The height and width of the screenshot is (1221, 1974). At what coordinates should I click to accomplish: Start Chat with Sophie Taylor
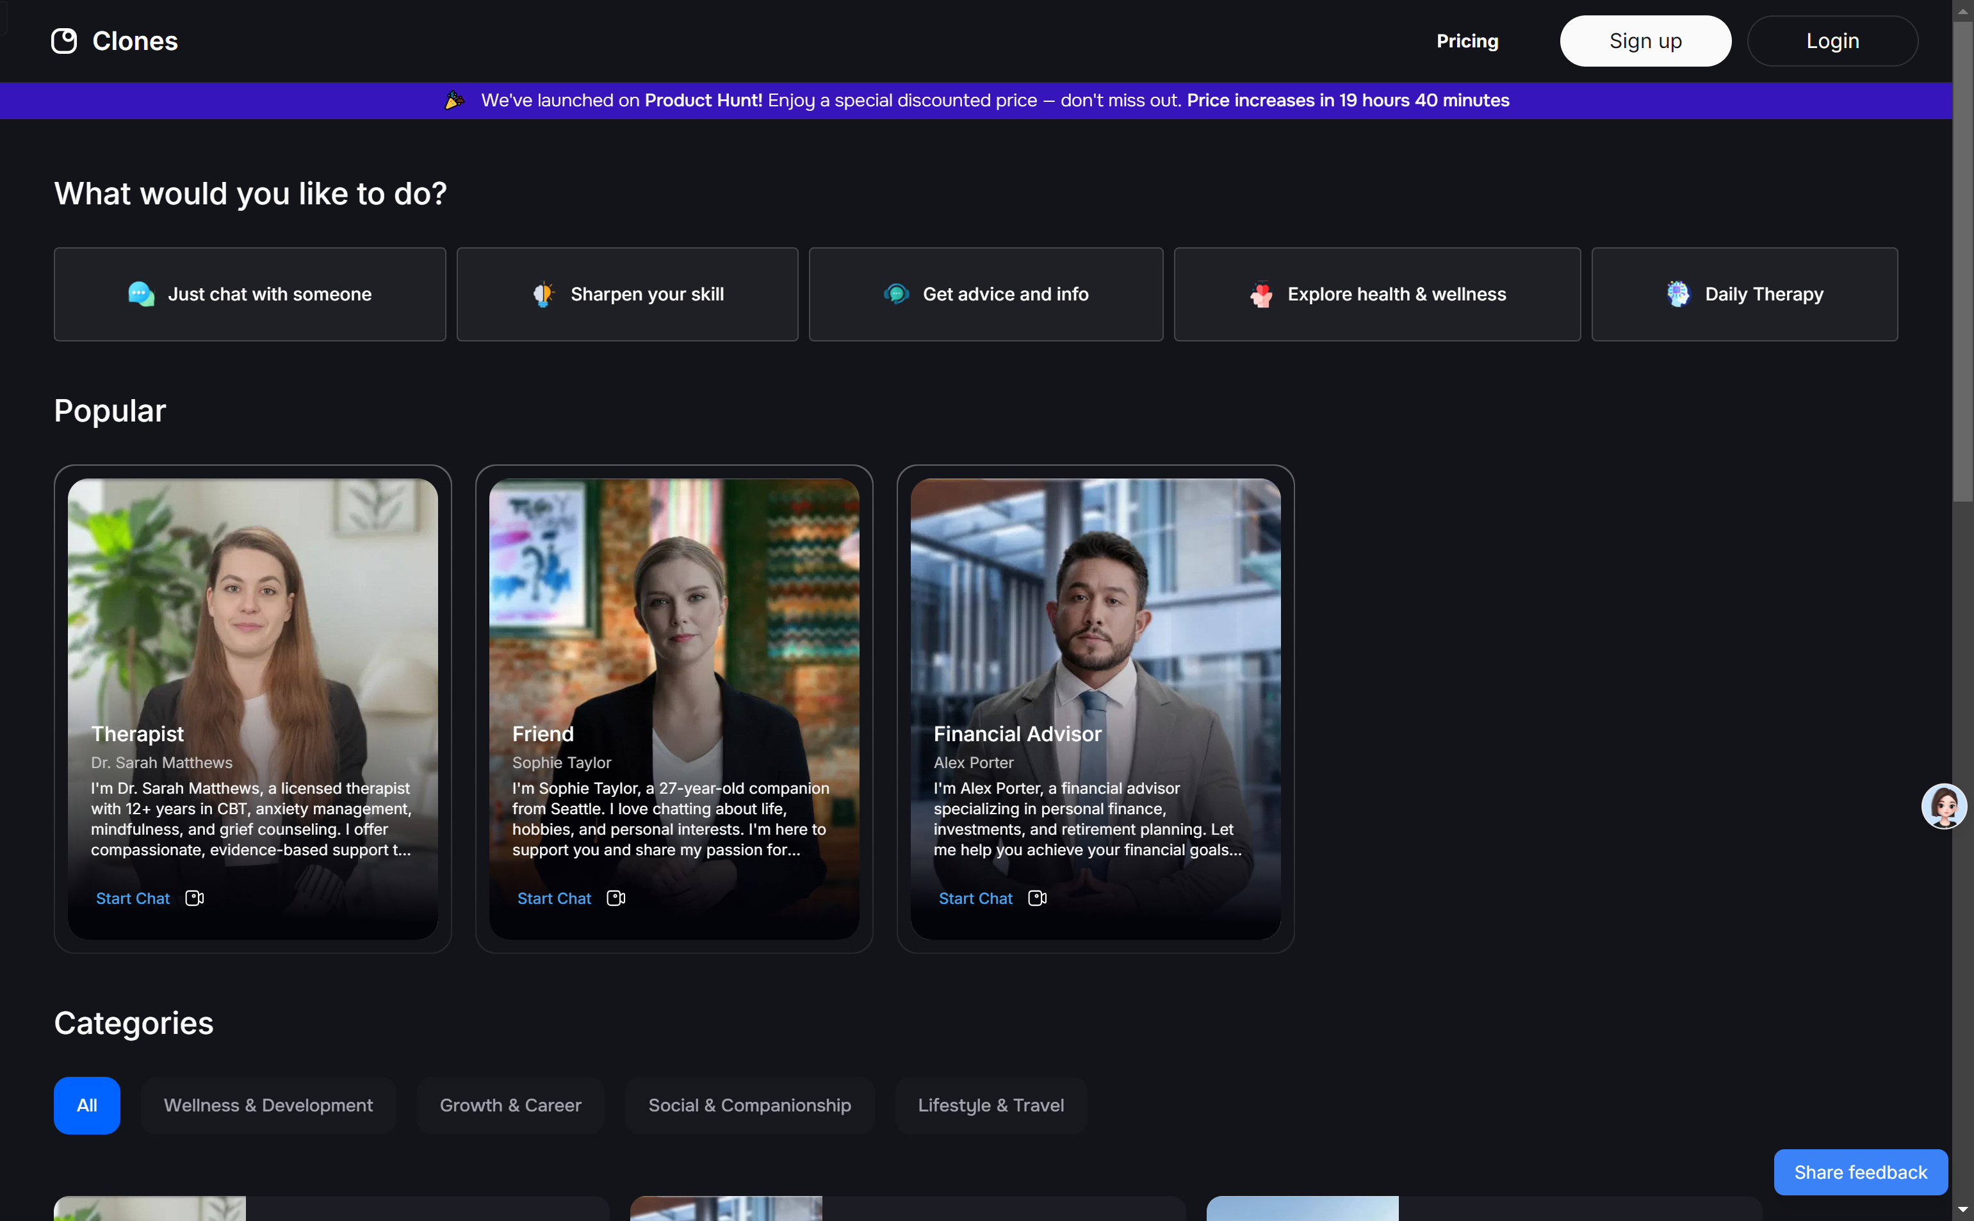(x=555, y=898)
